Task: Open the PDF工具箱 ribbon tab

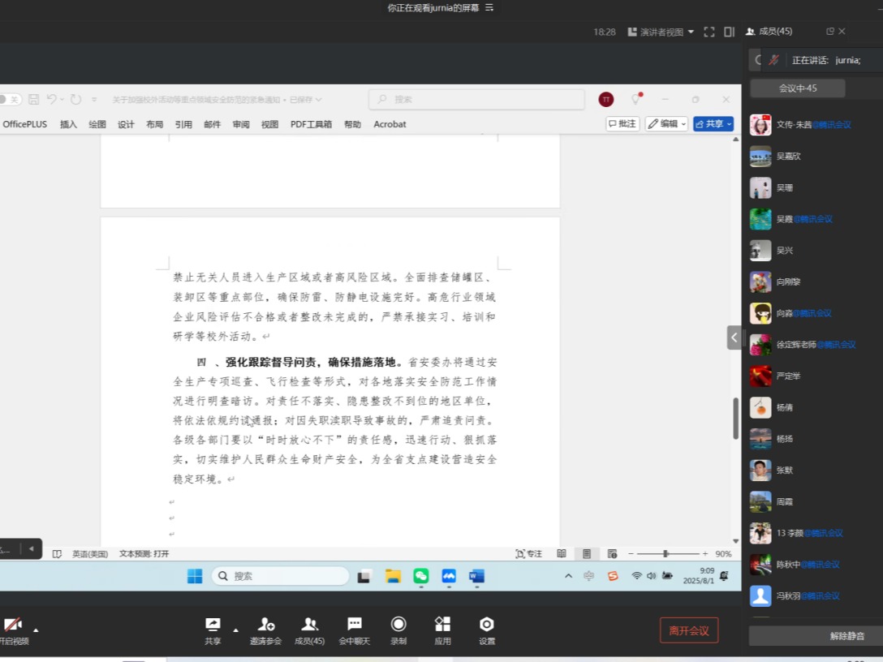Action: click(311, 124)
